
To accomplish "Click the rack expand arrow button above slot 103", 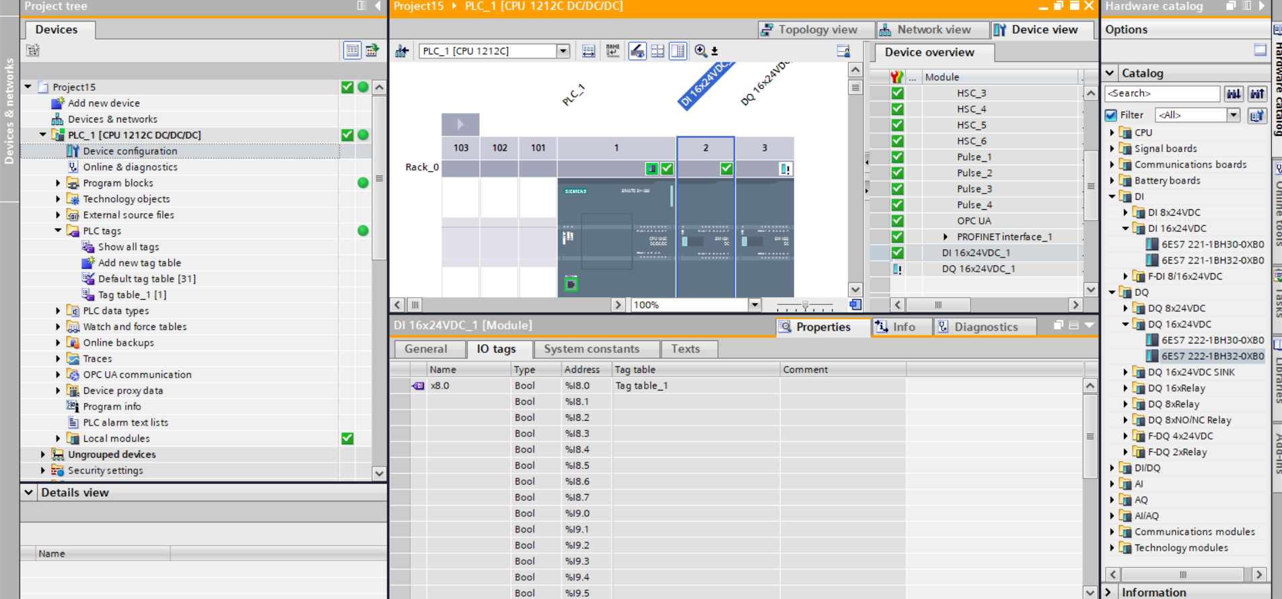I will 460,124.
